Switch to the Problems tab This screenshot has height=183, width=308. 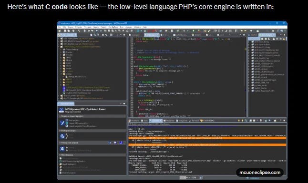[134, 121]
